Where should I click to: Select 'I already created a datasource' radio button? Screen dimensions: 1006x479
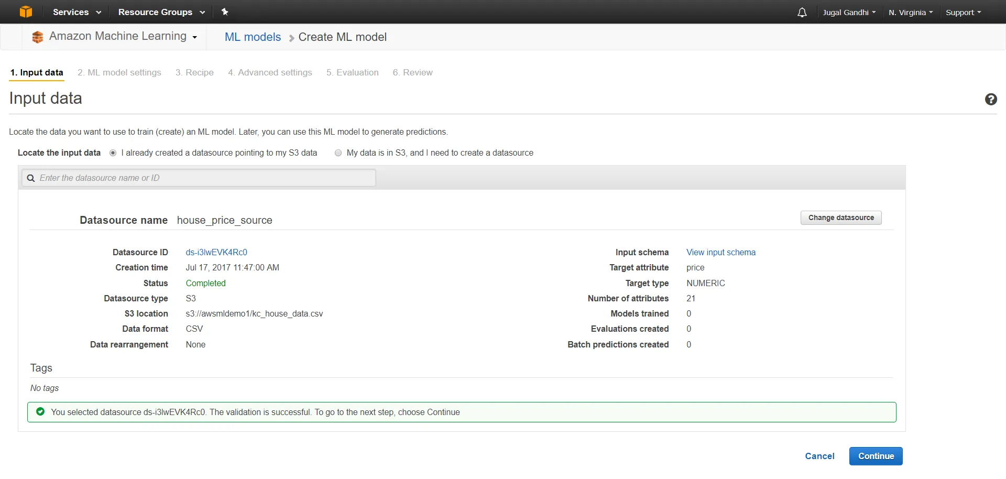113,153
